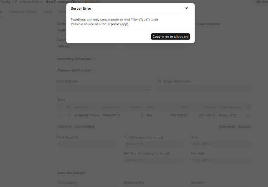Open items table column settings gear

coord(248,107)
